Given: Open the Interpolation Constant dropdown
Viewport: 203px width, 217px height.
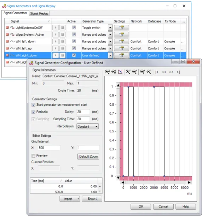Looking at the screenshot, I should coord(87,127).
